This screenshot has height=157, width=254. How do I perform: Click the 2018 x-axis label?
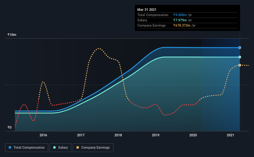point(118,135)
